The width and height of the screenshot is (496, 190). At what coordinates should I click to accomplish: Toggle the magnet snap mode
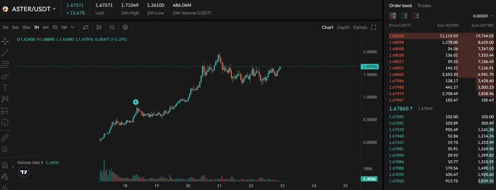click(x=5, y=165)
